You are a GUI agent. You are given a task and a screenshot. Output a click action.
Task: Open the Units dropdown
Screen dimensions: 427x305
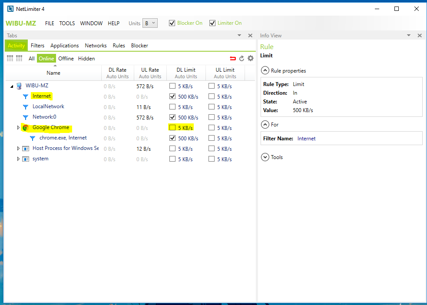150,23
